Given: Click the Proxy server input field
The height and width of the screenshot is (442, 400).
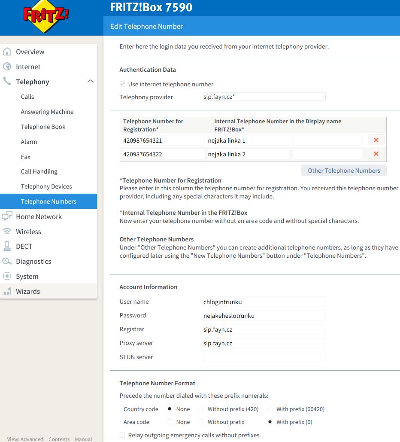Looking at the screenshot, I should point(264,343).
